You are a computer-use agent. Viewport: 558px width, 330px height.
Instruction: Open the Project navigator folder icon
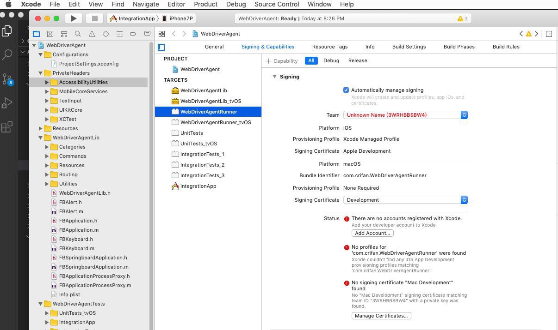point(36,34)
